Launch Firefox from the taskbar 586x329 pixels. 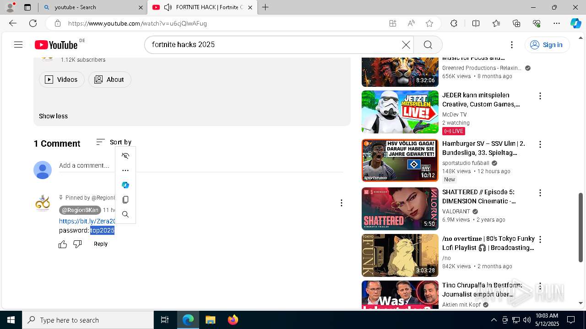pyautogui.click(x=233, y=320)
